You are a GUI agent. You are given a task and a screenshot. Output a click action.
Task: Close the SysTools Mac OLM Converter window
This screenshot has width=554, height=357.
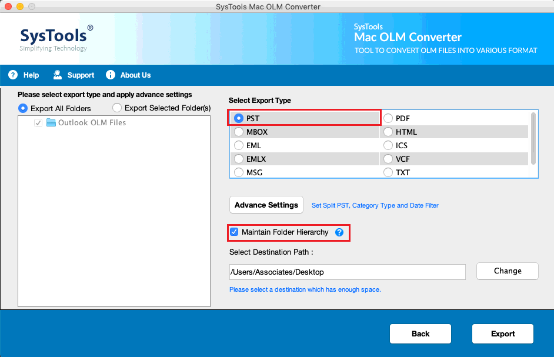[8, 6]
